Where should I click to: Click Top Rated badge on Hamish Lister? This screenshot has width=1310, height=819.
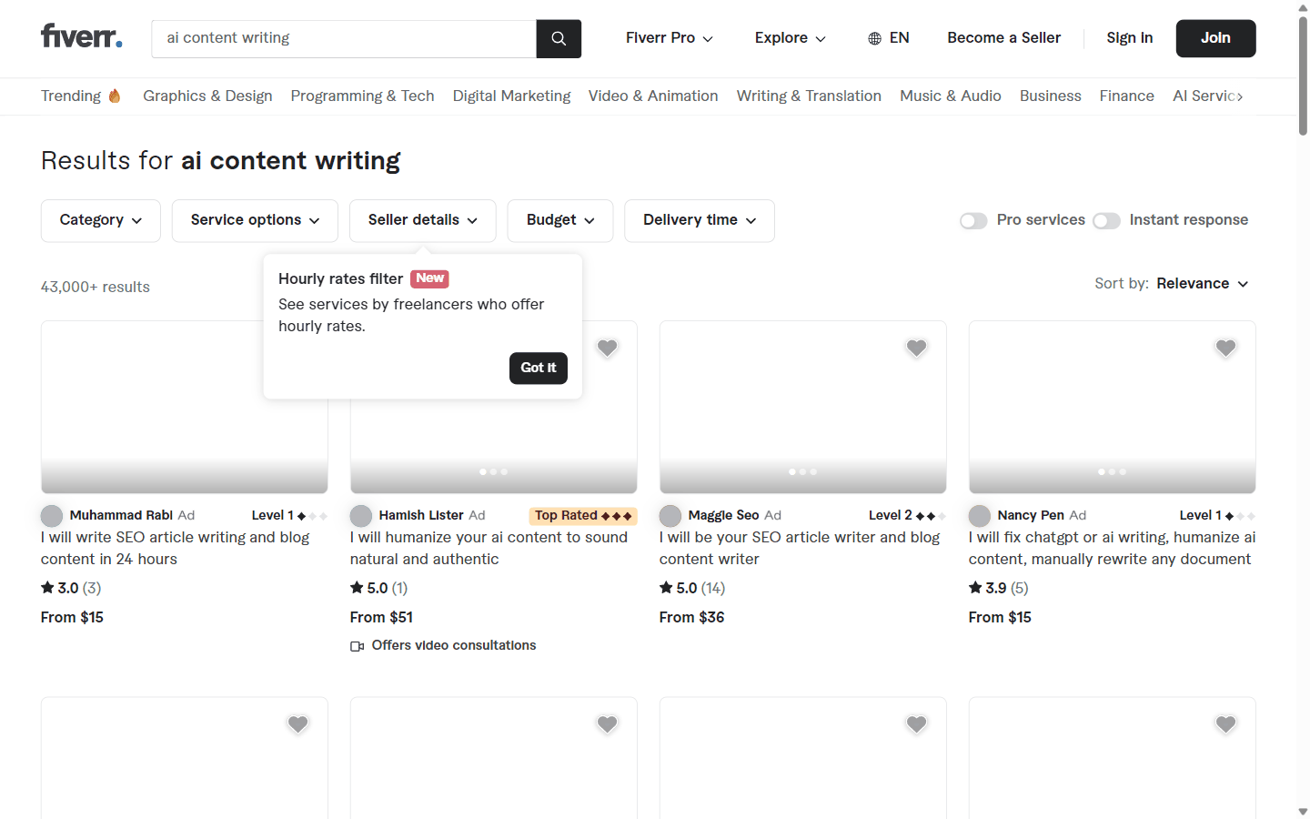pos(583,516)
